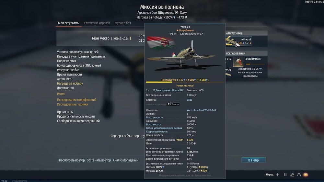
Task: Open the chat bubble icon
Action: pyautogui.click(x=299, y=175)
